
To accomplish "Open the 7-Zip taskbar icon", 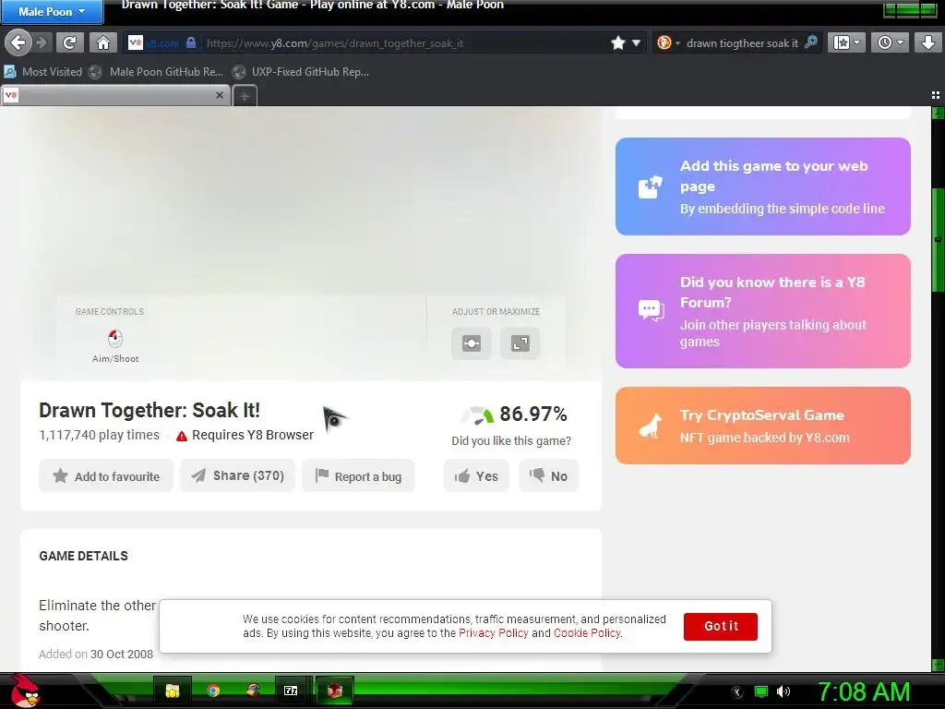I will click(x=291, y=691).
